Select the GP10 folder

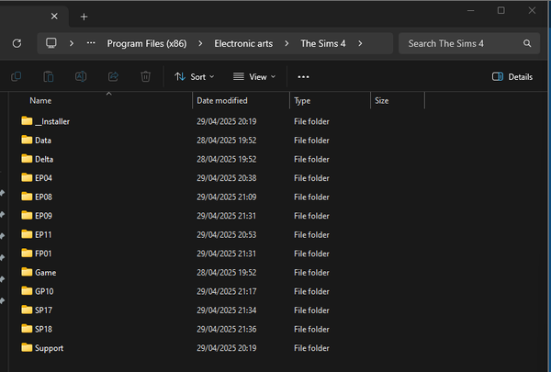coord(45,291)
